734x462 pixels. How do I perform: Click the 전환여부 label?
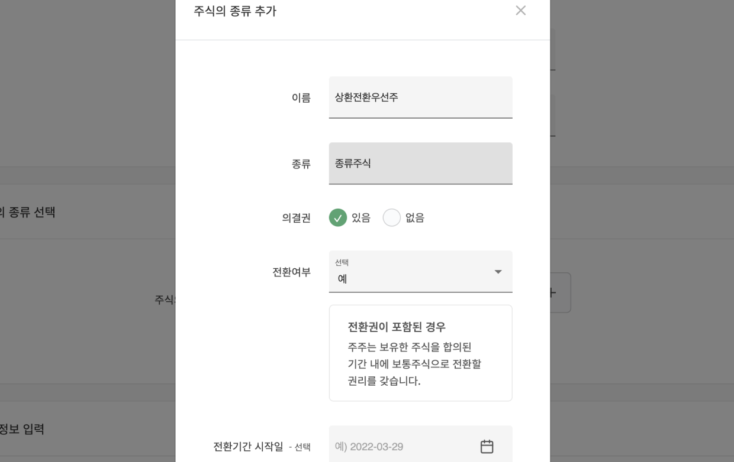point(291,272)
